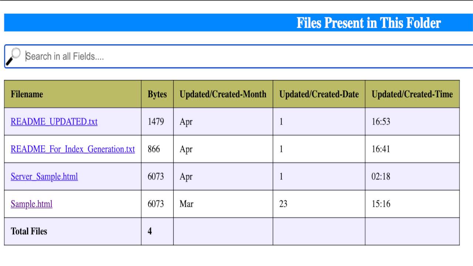The height and width of the screenshot is (266, 473).
Task: Click the time 16:41
Action: pos(381,149)
